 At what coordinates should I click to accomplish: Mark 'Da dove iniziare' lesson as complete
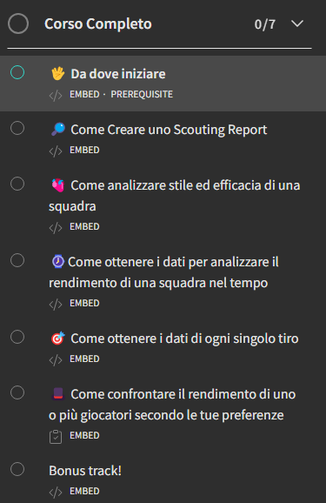click(x=17, y=72)
